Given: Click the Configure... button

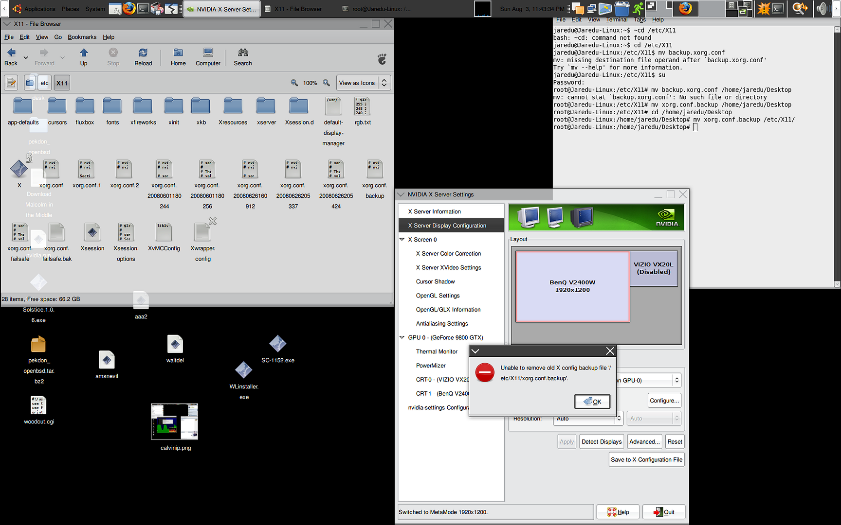Looking at the screenshot, I should (x=664, y=401).
